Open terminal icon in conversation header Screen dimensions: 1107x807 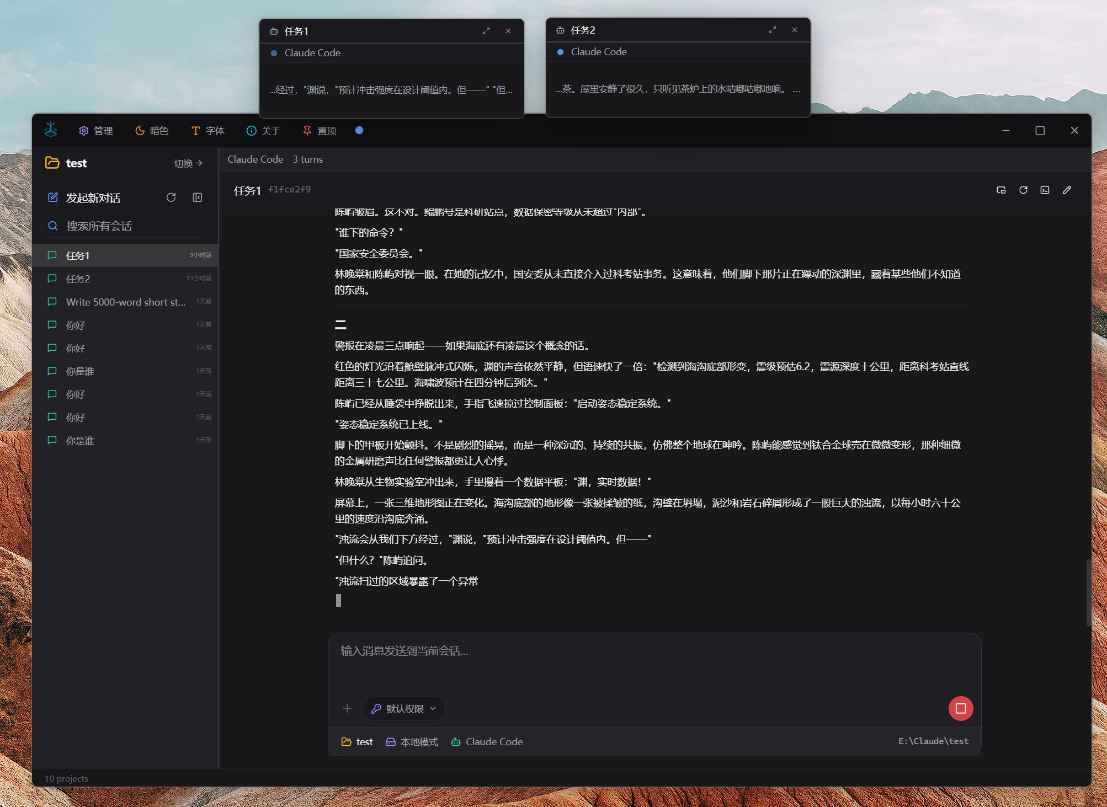1045,190
